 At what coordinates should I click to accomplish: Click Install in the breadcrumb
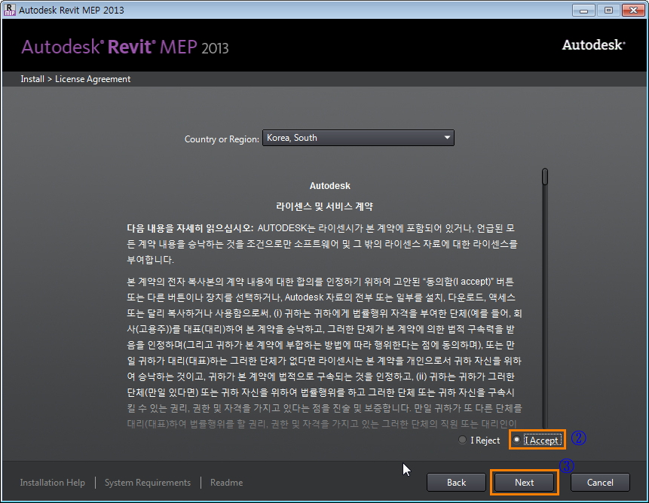pyautogui.click(x=32, y=79)
